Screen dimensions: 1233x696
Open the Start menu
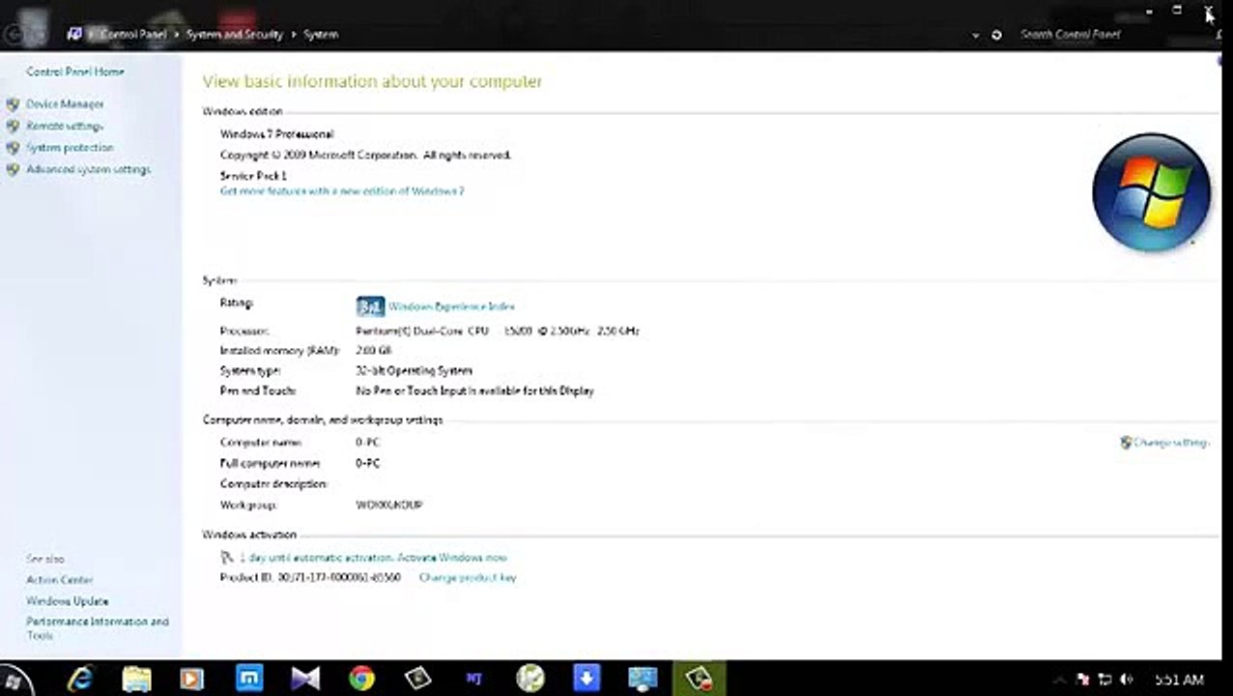pyautogui.click(x=15, y=680)
